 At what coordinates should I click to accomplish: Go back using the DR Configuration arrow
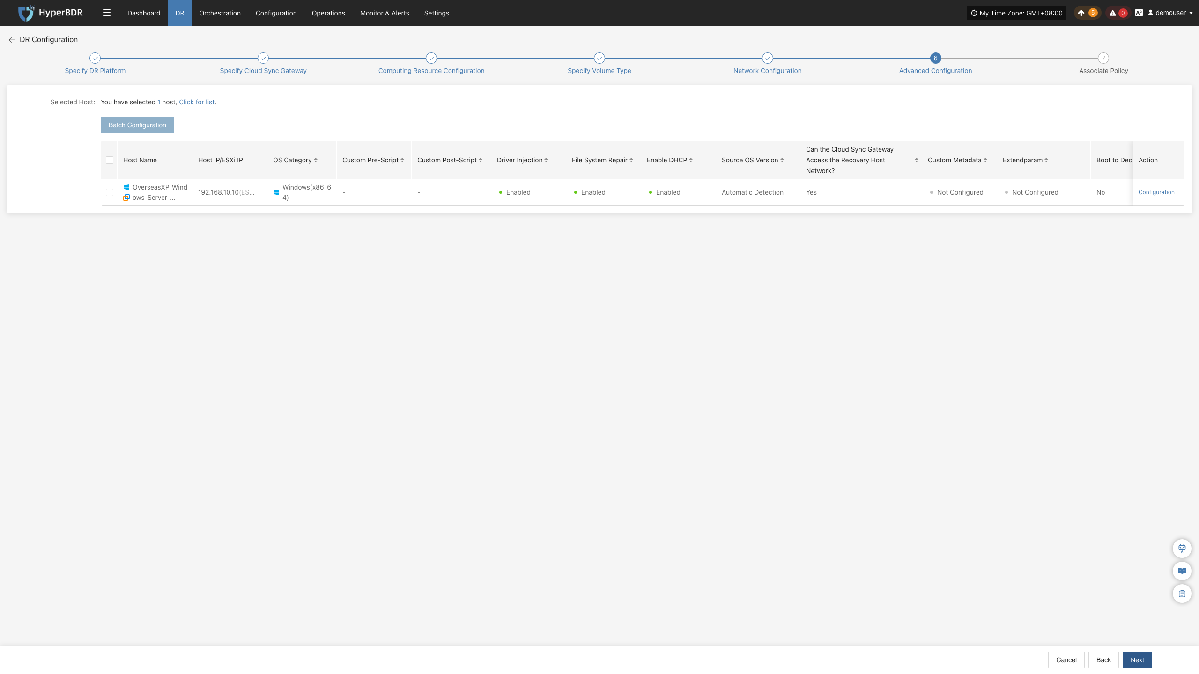[12, 40]
